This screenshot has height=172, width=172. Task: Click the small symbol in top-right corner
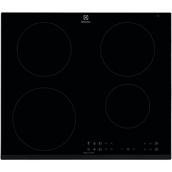point(158,16)
